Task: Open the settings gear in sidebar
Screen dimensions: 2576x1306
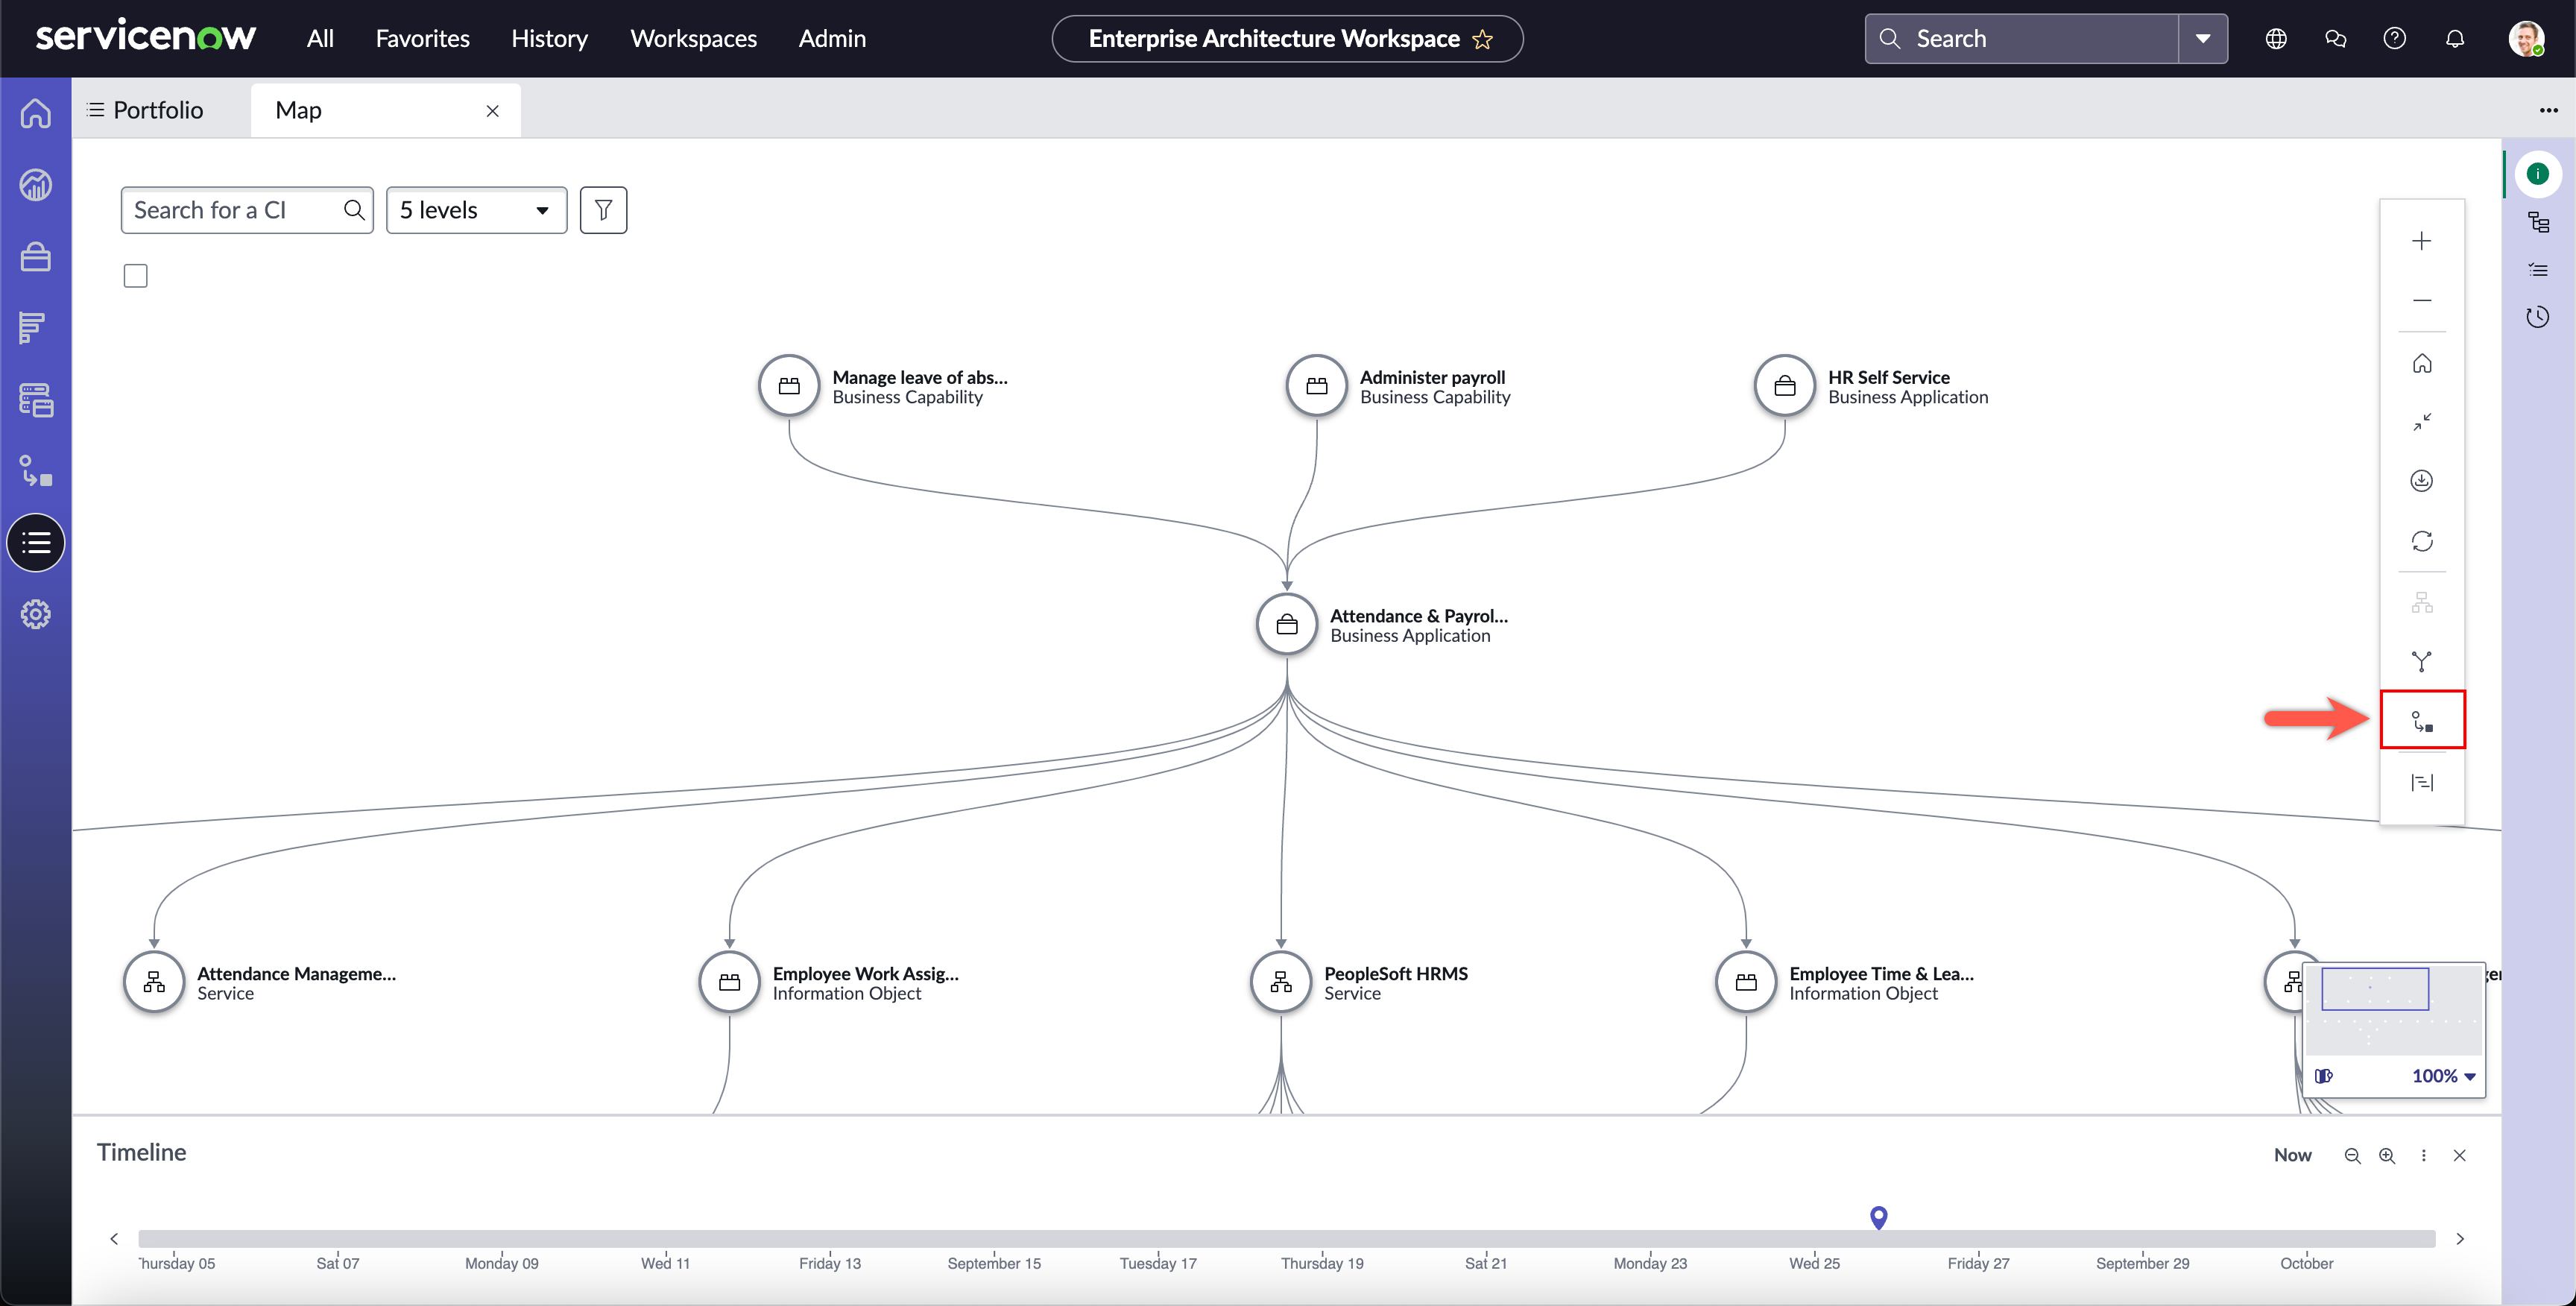Action: tap(36, 614)
